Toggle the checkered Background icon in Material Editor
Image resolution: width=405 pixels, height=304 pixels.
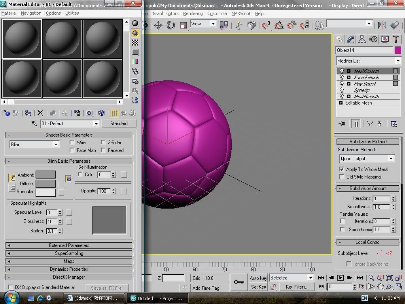click(135, 42)
